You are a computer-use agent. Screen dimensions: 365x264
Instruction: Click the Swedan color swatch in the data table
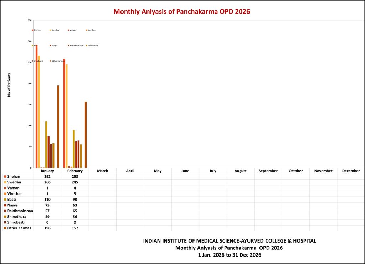click(x=5, y=182)
